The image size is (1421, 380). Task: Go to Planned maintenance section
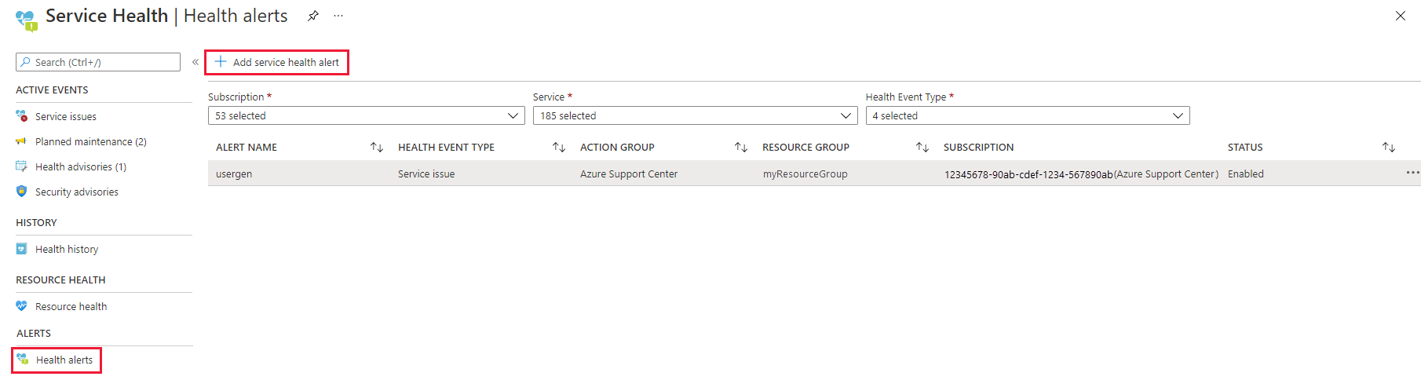click(90, 141)
